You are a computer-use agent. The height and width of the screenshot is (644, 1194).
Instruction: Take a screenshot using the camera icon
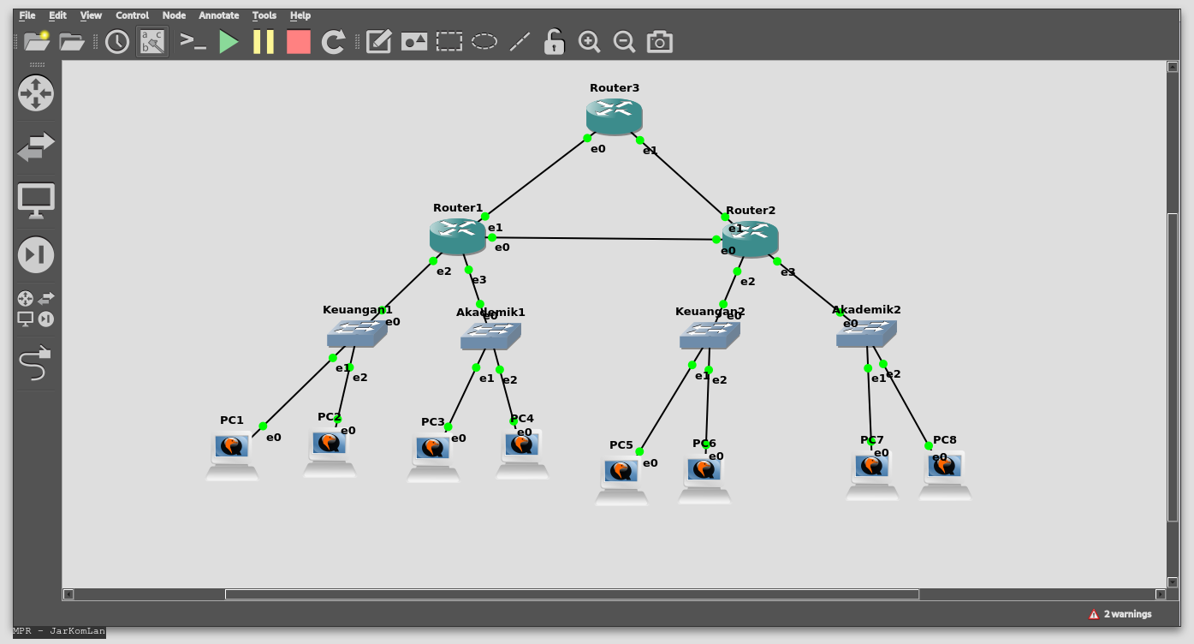[659, 41]
